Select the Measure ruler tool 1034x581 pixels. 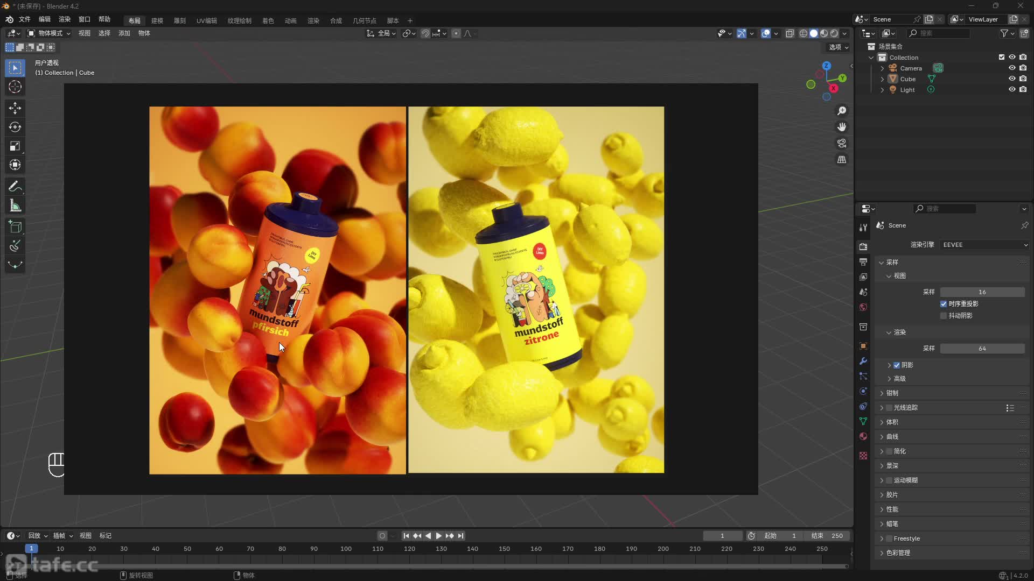click(x=15, y=206)
